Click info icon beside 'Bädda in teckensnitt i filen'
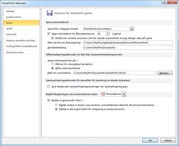 [x=83, y=101]
